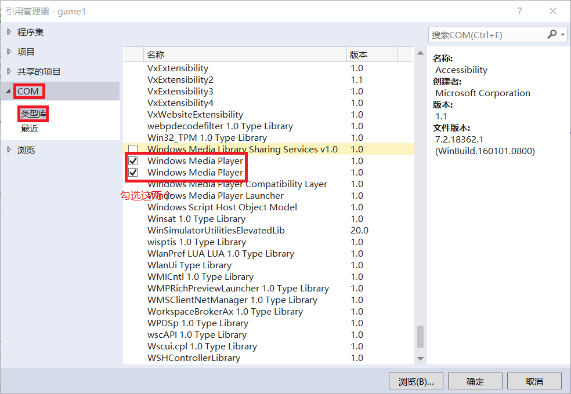
Task: Click the search magnifier icon
Action: pyautogui.click(x=552, y=35)
